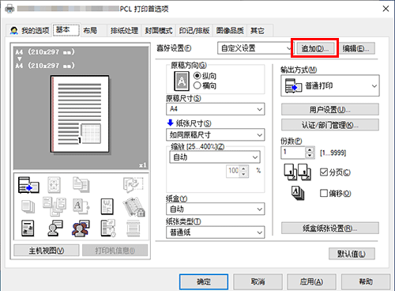Click the grayed rotating page dashed-outline icon

coord(133,184)
